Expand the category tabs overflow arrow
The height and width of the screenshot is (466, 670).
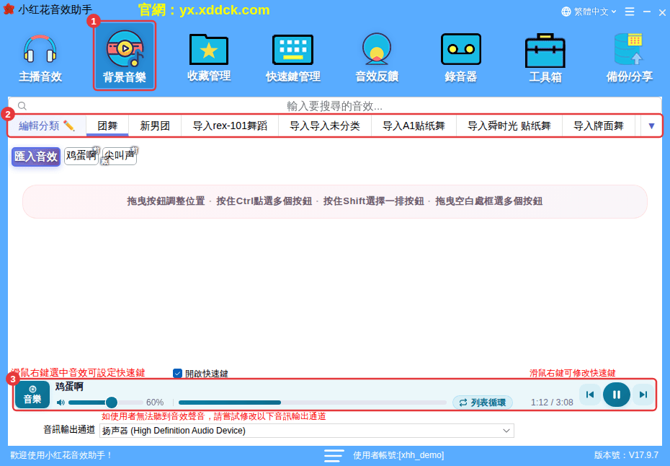[x=651, y=126]
